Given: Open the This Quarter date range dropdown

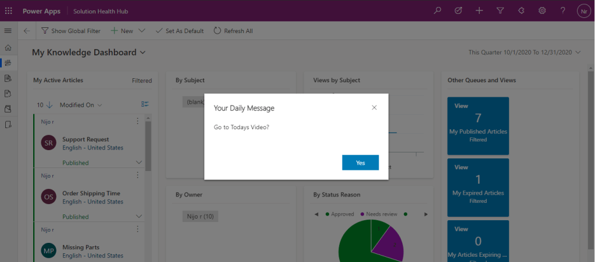Looking at the screenshot, I should 578,53.
